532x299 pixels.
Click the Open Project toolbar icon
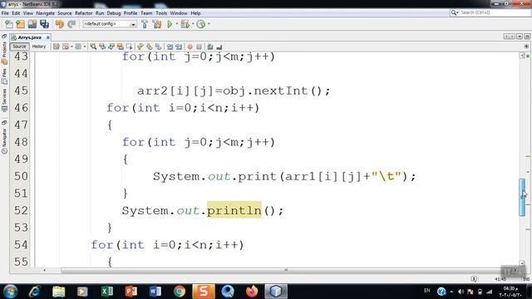pos(32,24)
